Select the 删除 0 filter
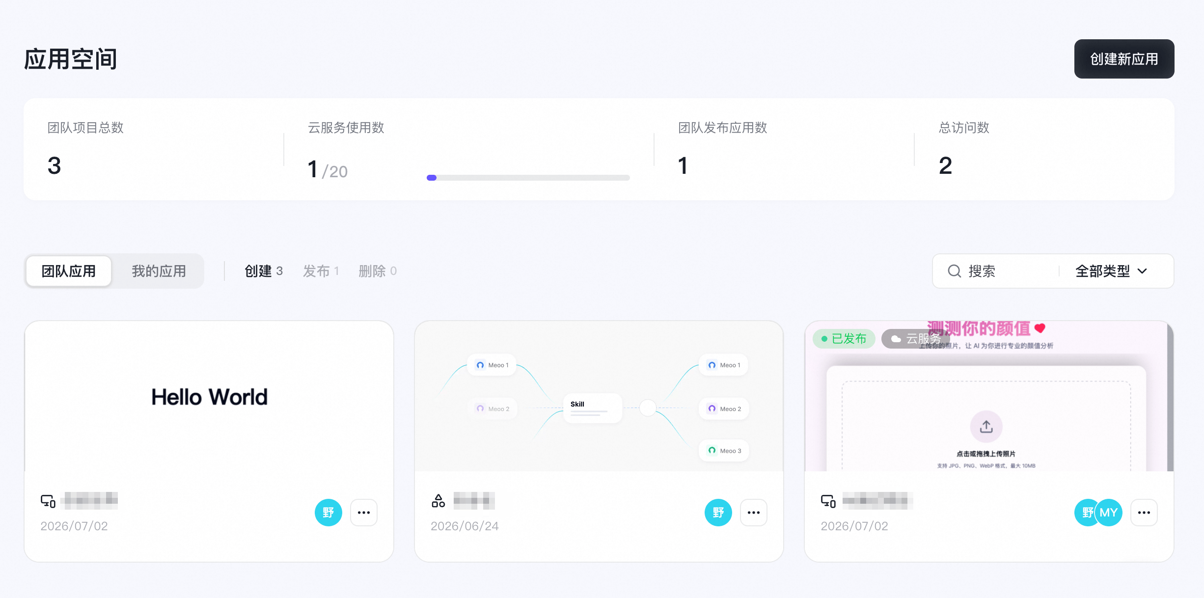1204x598 pixels. (x=378, y=271)
